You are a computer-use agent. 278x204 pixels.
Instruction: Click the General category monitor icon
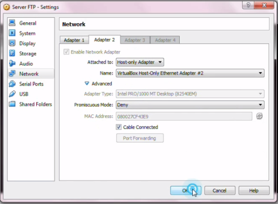[x=12, y=23]
